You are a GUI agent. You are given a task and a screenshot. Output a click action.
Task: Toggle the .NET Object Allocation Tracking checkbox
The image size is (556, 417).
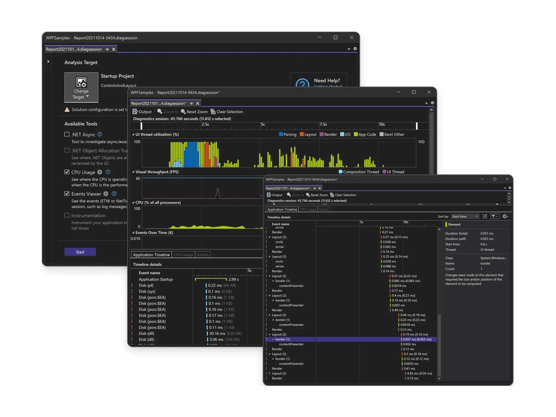(67, 151)
